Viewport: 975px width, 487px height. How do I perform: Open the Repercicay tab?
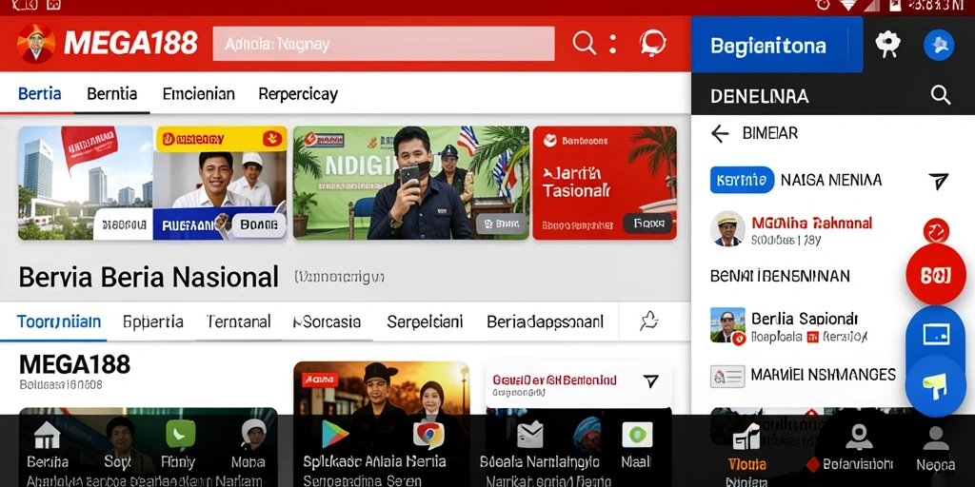click(298, 94)
